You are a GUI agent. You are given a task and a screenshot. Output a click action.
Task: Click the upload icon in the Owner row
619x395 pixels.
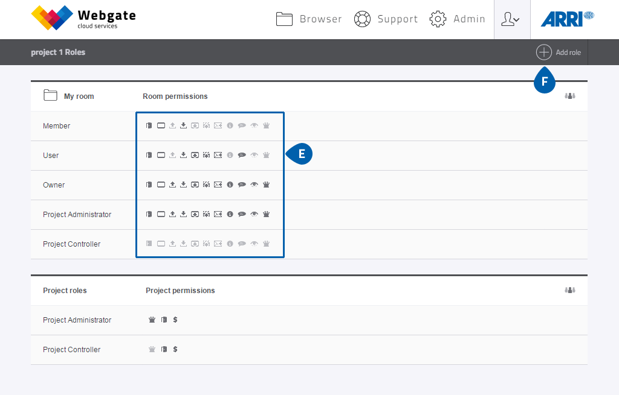click(x=172, y=185)
